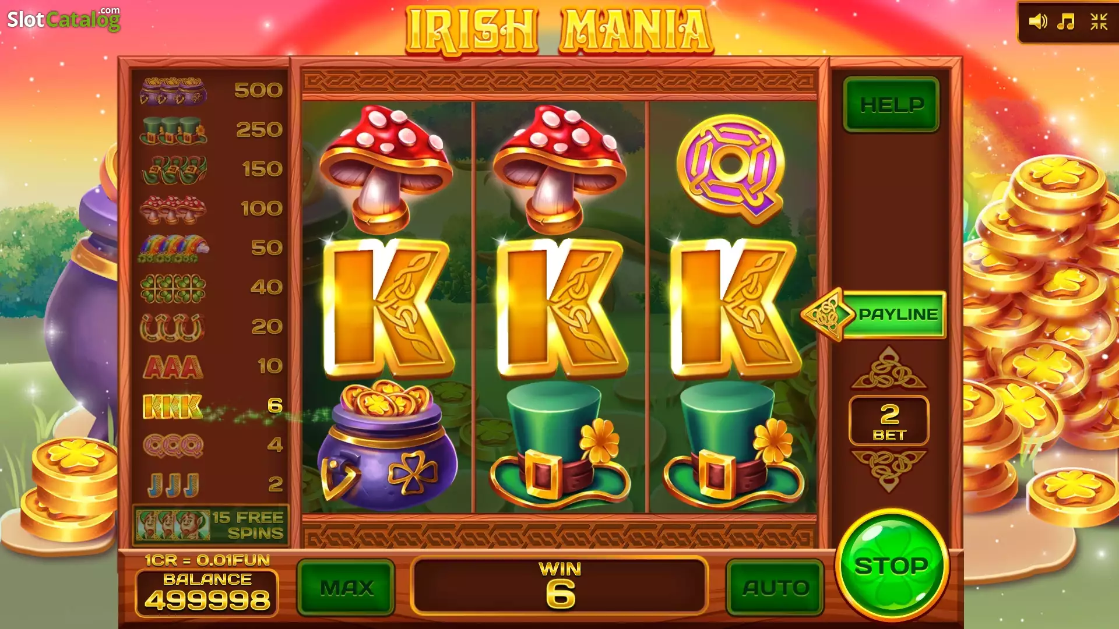Mute the sound effects speaker icon
Screen dimensions: 1119x629
[1038, 22]
